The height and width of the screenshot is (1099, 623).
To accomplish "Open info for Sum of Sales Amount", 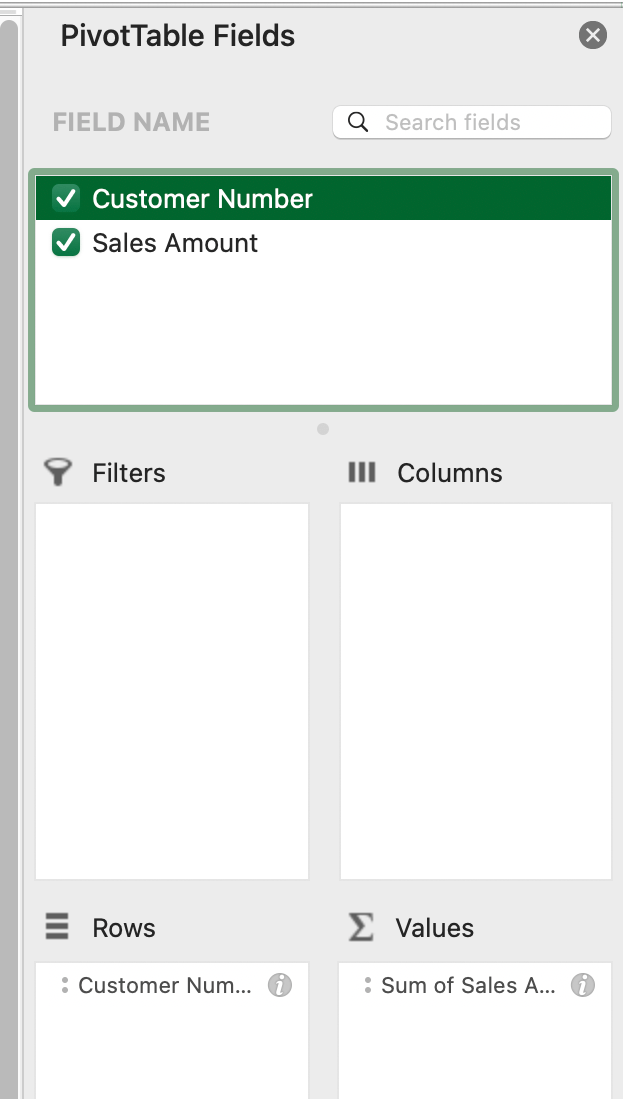I will pyautogui.click(x=582, y=986).
